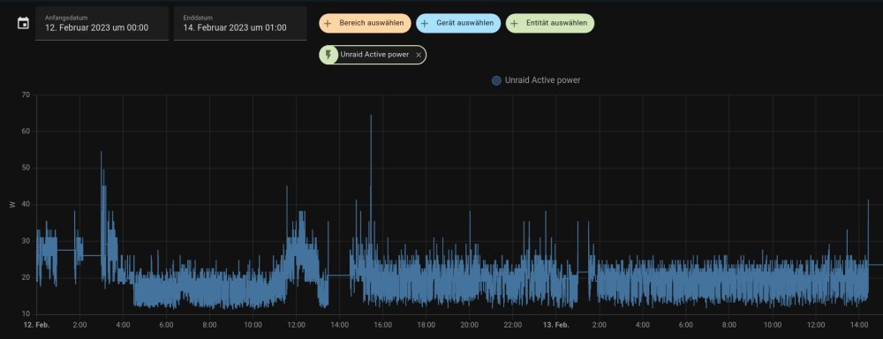Click the '70' y-axis label
This screenshot has width=883, height=339.
pos(26,94)
